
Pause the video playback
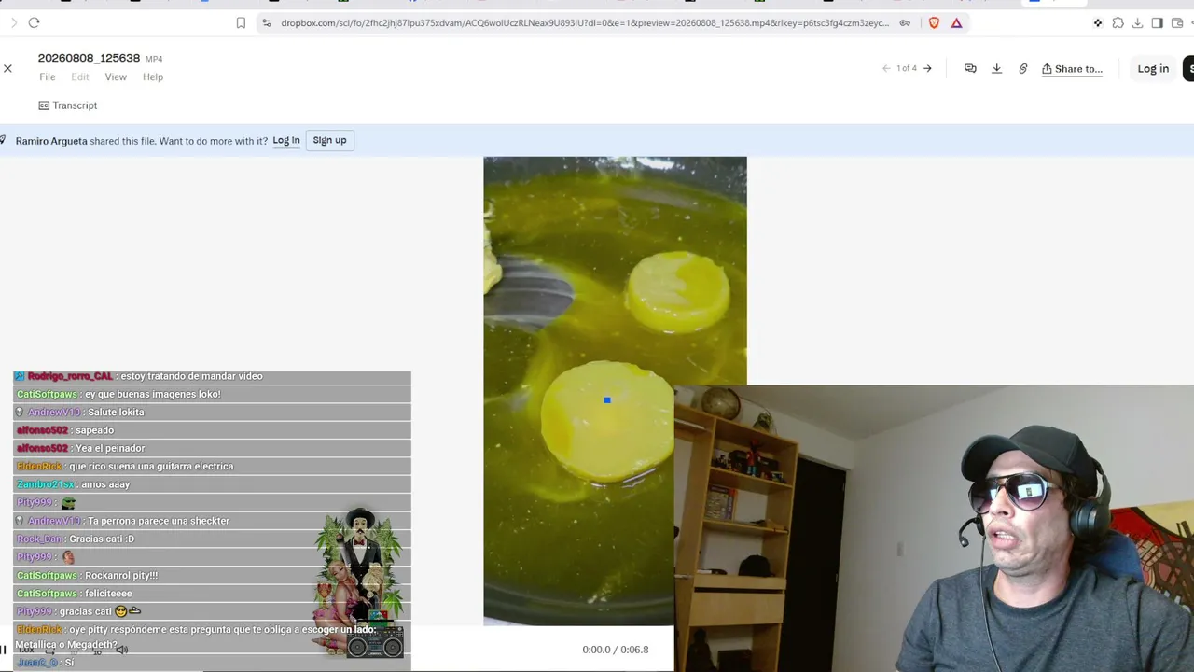click(x=3, y=650)
